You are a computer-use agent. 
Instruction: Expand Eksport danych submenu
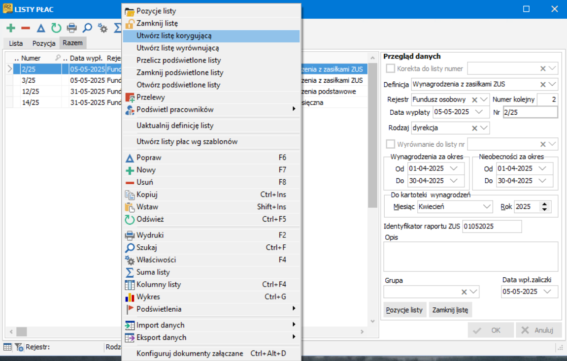tap(211, 337)
